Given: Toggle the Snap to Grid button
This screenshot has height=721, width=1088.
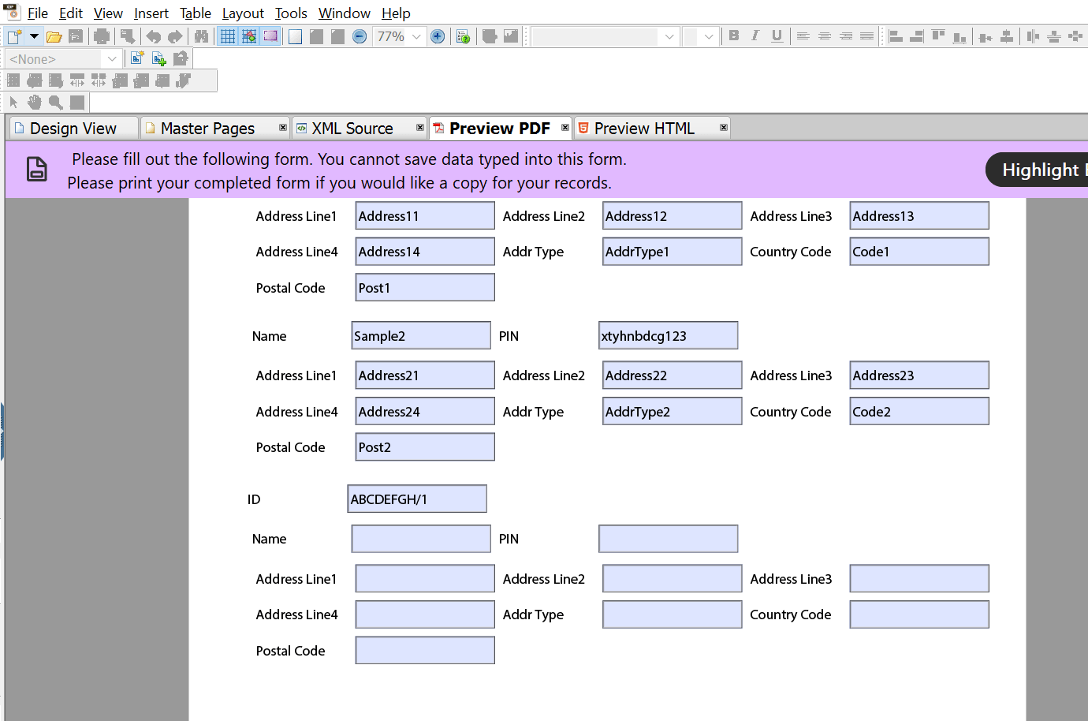Looking at the screenshot, I should 248,35.
